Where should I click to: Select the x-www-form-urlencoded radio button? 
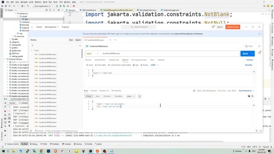[109, 65]
